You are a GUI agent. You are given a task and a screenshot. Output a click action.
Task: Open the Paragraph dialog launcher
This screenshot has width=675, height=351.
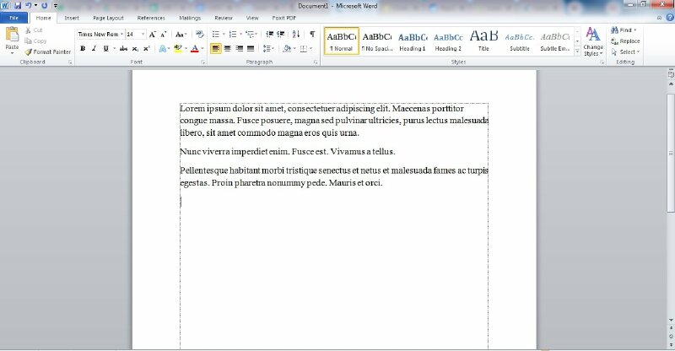[316, 62]
